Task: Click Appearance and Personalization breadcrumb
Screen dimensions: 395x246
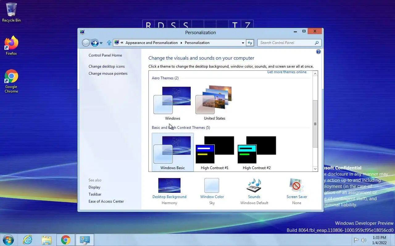Action: click(x=152, y=43)
